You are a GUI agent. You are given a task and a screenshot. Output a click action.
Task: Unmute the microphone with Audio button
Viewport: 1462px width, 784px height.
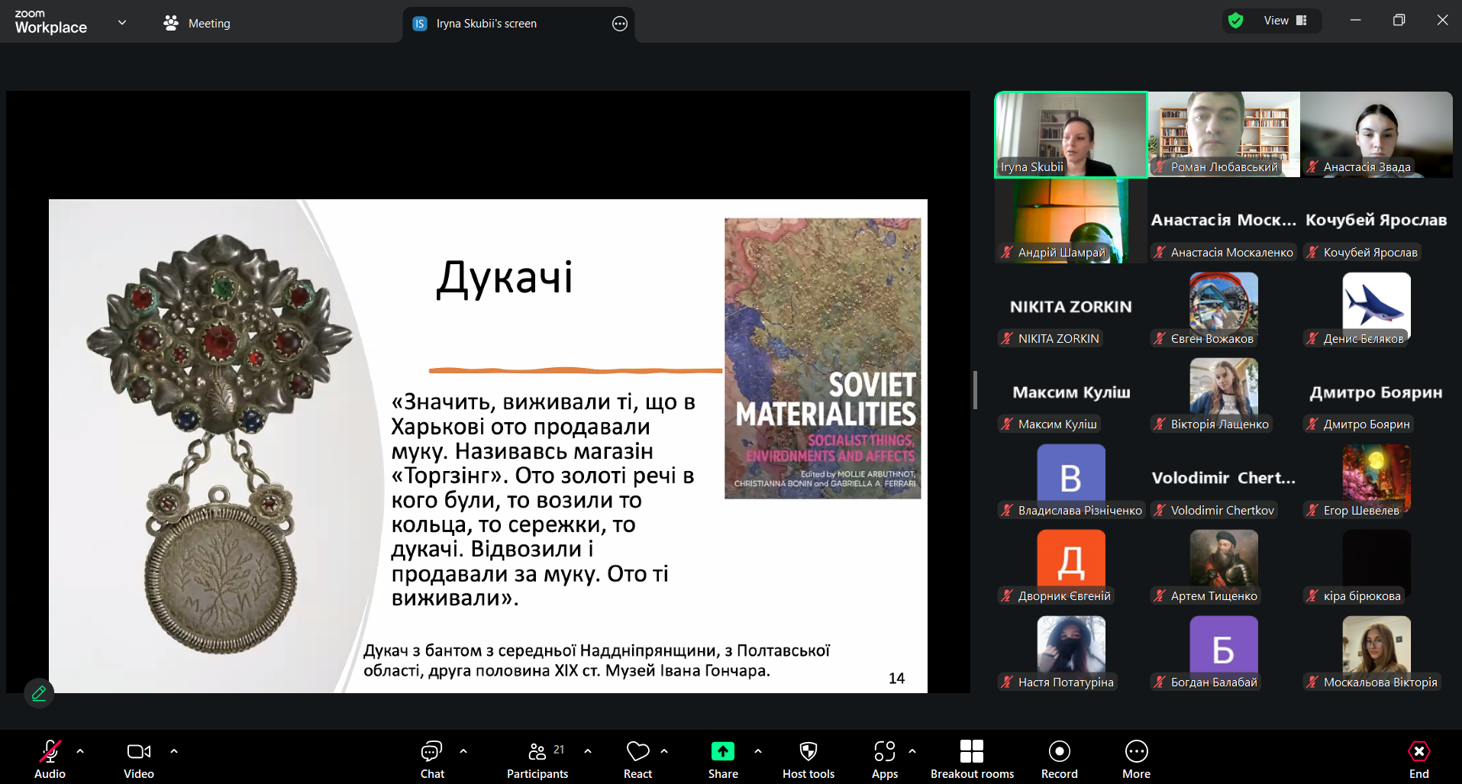pyautogui.click(x=50, y=759)
